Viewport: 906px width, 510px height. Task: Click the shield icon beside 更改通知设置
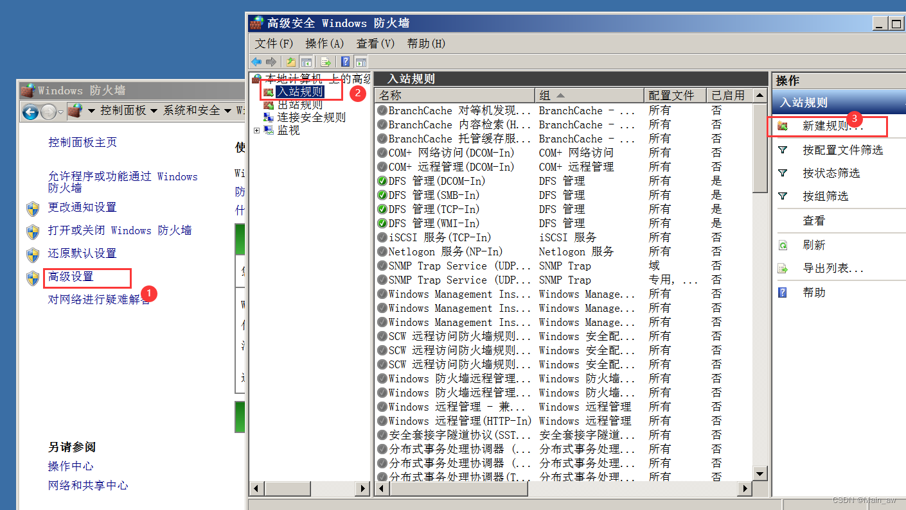(x=33, y=209)
